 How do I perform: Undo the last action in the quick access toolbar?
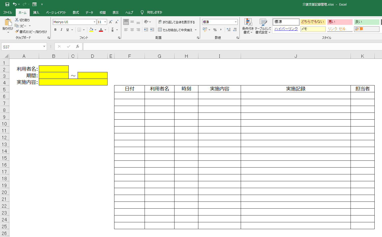click(15, 4)
